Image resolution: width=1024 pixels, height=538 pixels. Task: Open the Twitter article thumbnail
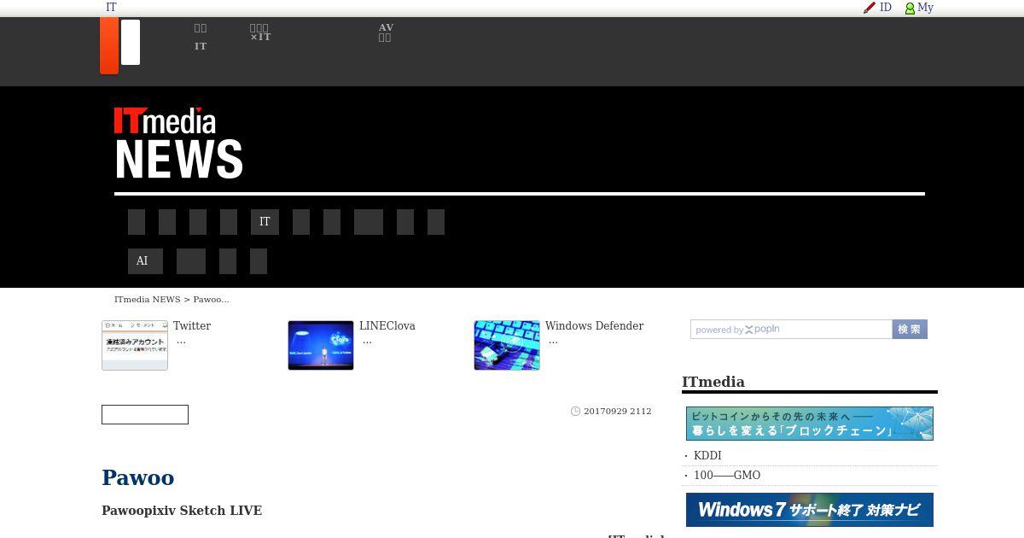135,345
